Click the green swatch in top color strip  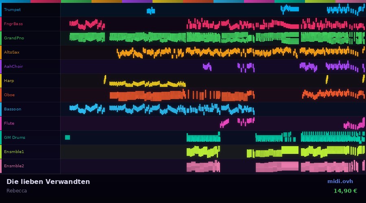click(x=76, y=1)
